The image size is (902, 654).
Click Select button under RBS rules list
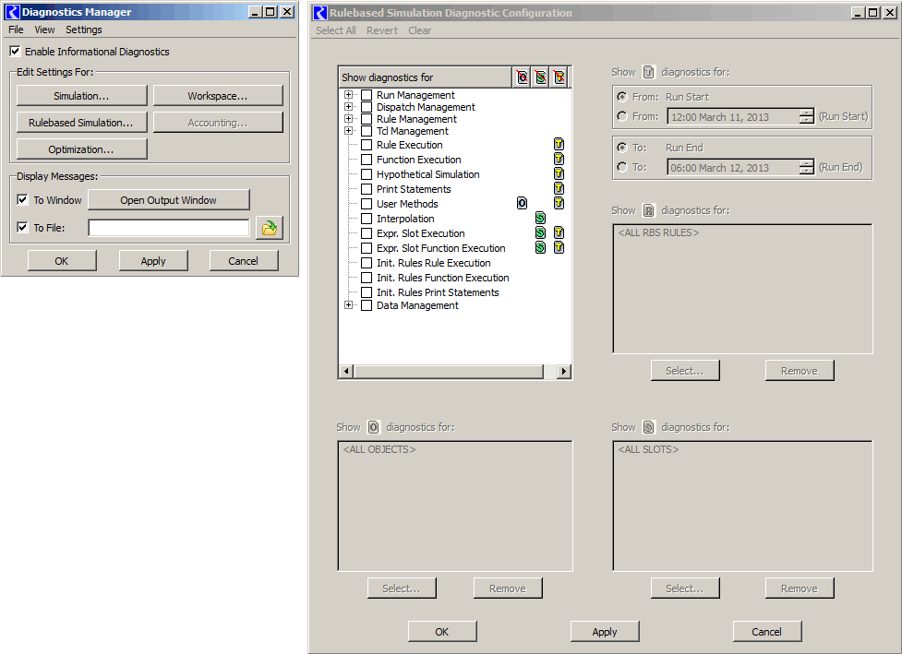[x=685, y=371]
